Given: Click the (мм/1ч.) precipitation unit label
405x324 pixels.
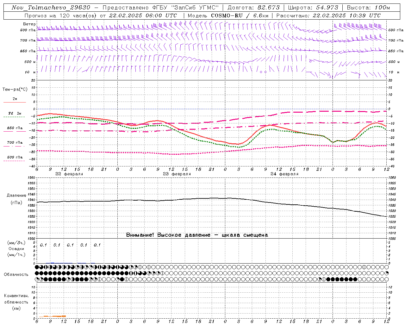Looking at the screenshot, I should coord(16,255).
